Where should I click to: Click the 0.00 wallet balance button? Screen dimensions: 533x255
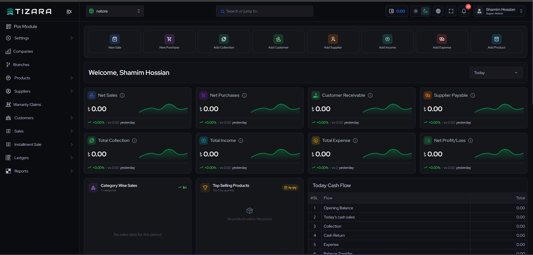point(397,11)
